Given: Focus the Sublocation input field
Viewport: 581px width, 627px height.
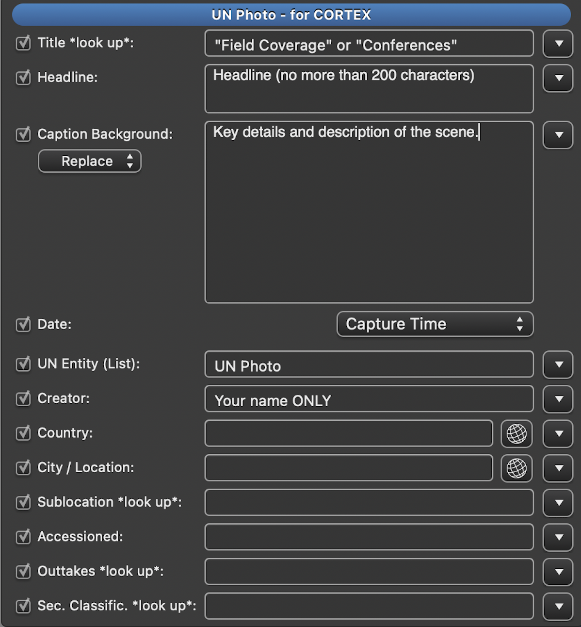Looking at the screenshot, I should [x=369, y=502].
